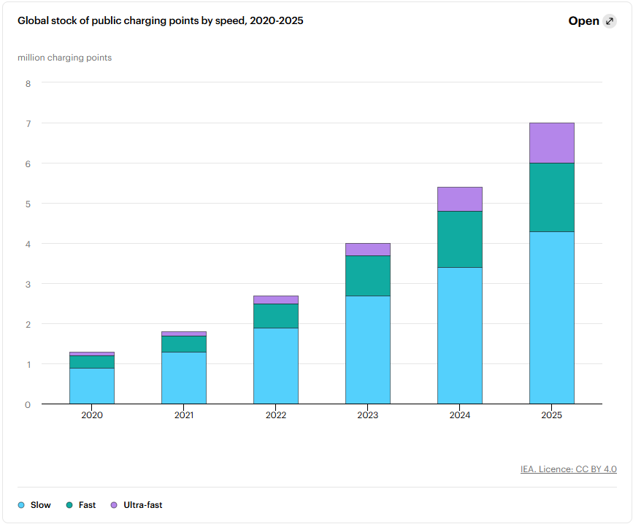Click the 2022 x-axis label

[x=276, y=415]
